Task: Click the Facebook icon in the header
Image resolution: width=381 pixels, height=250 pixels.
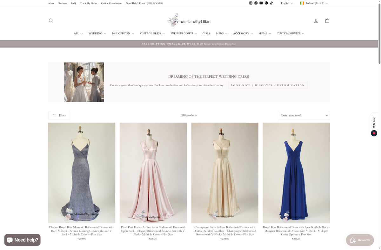Action: point(256,3)
